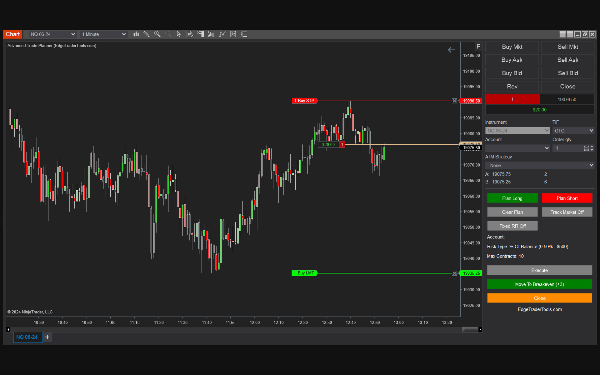Open the strategies clipboard icon
Screen dimensions: 600x375
[x=233, y=34]
